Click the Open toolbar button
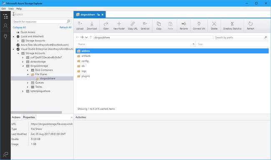This screenshot has width=271, height=160. (106, 25)
